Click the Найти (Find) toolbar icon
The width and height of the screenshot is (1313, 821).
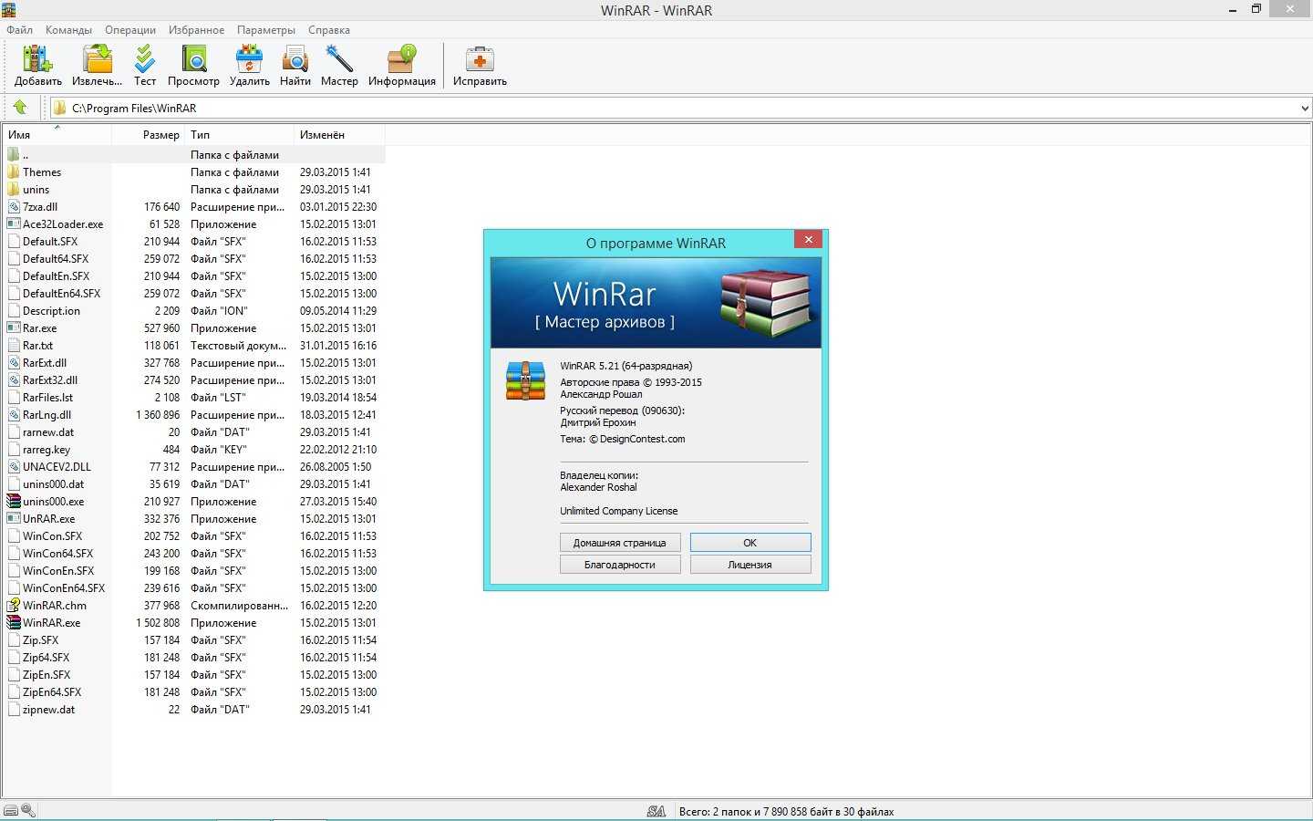point(295,60)
